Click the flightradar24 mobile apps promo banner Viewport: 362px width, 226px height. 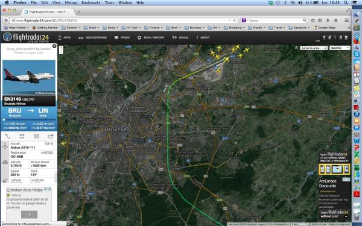coord(334,163)
